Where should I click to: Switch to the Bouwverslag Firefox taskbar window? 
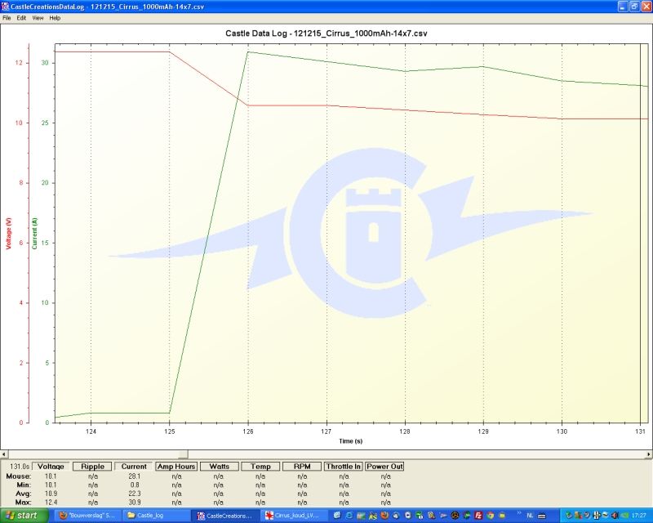tap(89, 516)
